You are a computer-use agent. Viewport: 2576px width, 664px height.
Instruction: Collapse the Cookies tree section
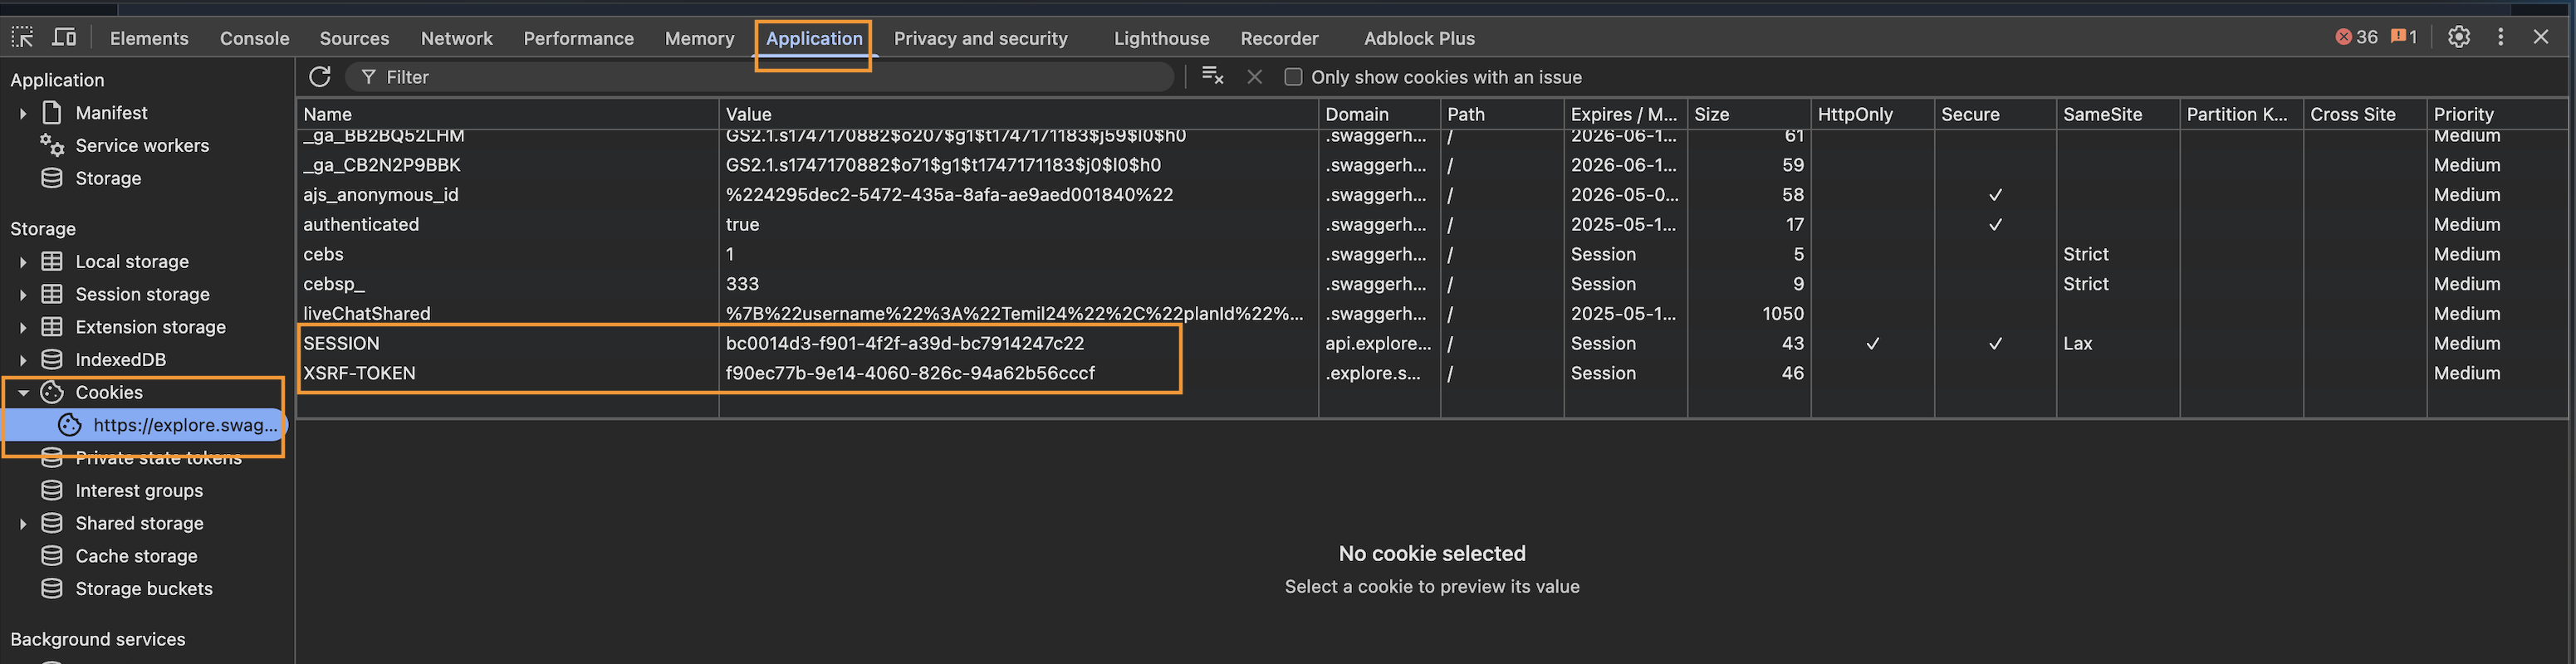click(x=23, y=393)
